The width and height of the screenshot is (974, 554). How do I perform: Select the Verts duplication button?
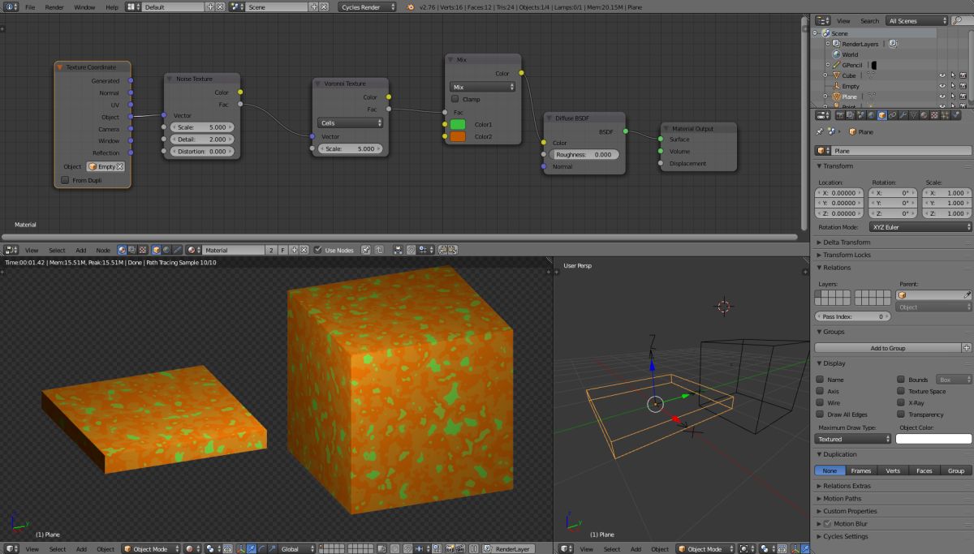893,470
